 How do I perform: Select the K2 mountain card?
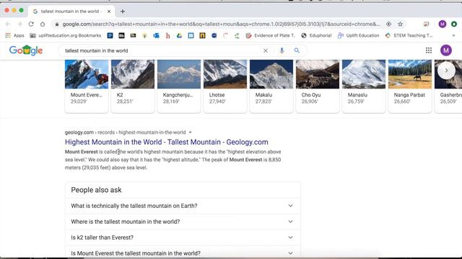[133, 86]
